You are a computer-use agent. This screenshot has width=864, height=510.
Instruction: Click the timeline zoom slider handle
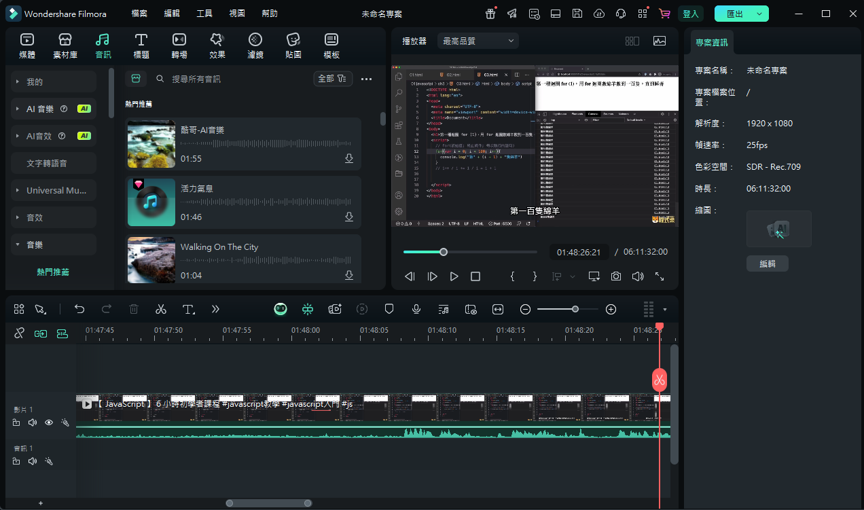[x=575, y=309]
